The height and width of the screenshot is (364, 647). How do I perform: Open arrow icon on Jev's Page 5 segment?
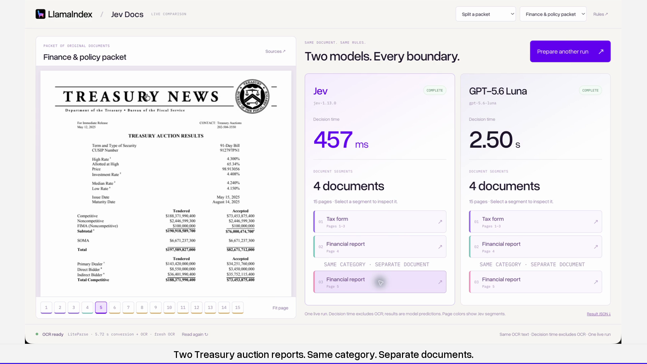[440, 282]
